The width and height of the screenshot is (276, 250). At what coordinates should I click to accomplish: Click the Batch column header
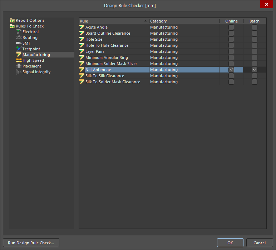pos(255,21)
